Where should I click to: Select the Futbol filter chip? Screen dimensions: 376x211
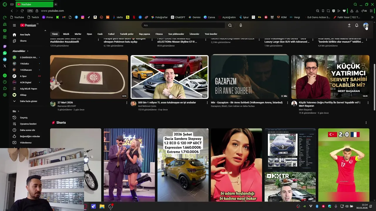point(111,34)
